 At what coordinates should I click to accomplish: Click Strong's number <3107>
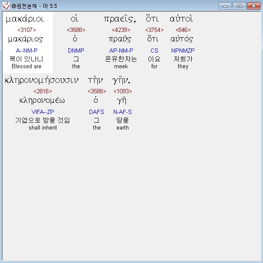27,30
